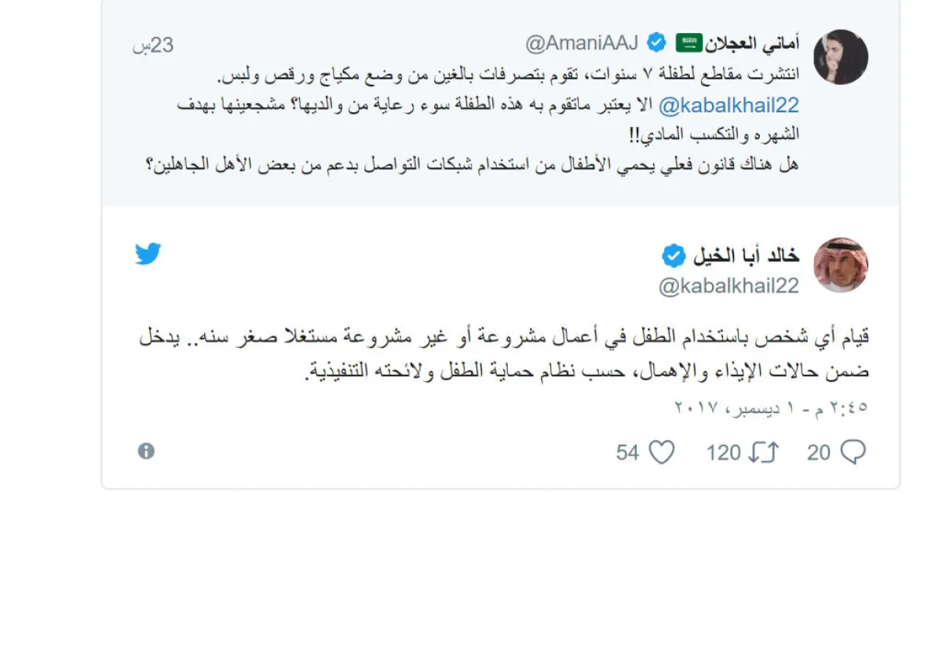Click the Twitter bird logo icon
The image size is (942, 649).
point(148,254)
